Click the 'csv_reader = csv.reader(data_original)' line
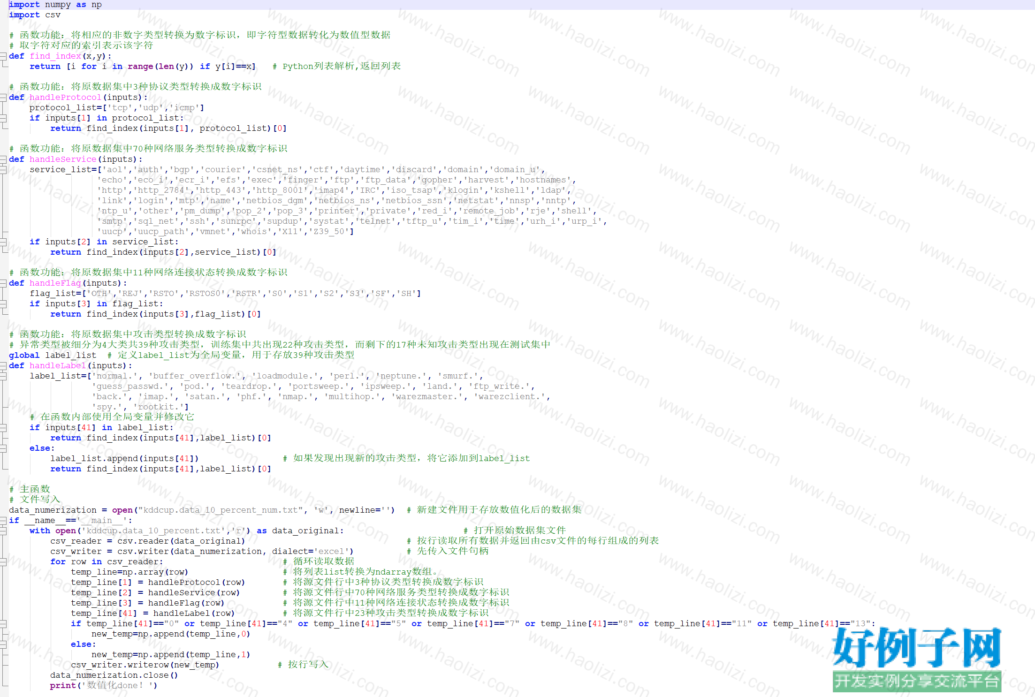Screen dimensions: 1035x697 tap(148, 541)
